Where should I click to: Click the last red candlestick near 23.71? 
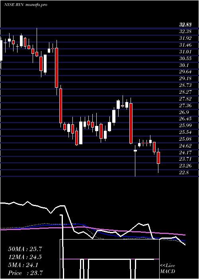tap(158, 158)
